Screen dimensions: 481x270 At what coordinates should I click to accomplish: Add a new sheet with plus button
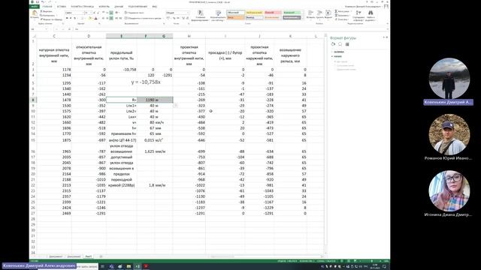pos(101,256)
